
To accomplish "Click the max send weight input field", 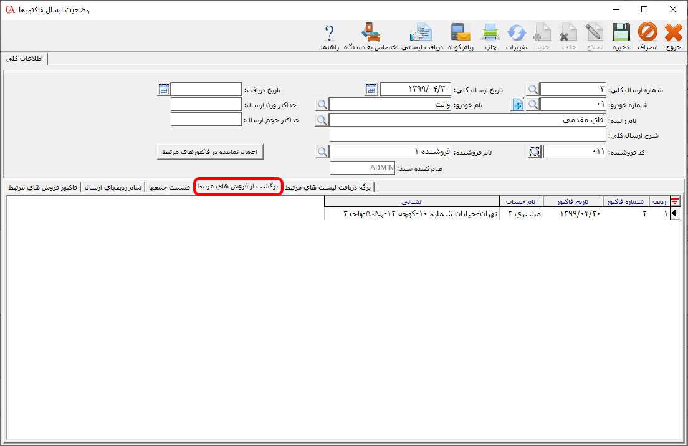I will [206, 105].
